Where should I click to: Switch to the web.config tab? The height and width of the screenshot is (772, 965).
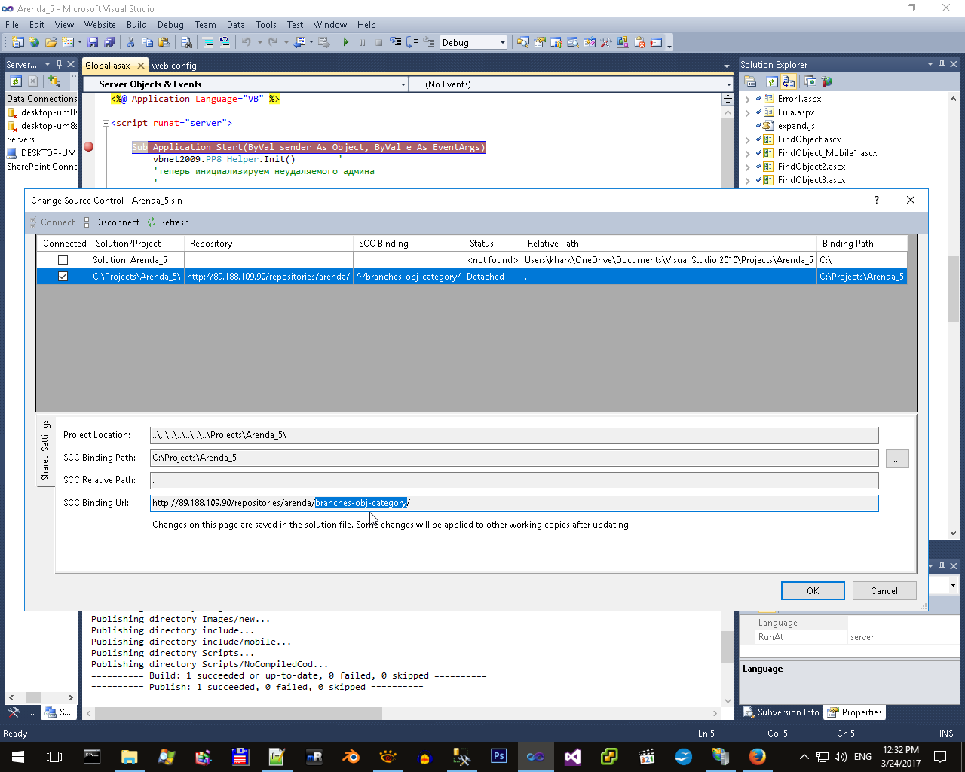(x=174, y=66)
